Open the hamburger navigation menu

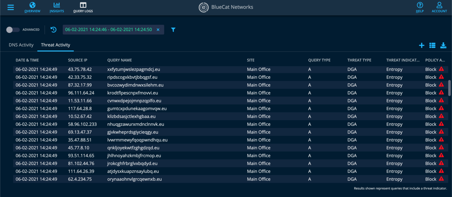pyautogui.click(x=11, y=7)
